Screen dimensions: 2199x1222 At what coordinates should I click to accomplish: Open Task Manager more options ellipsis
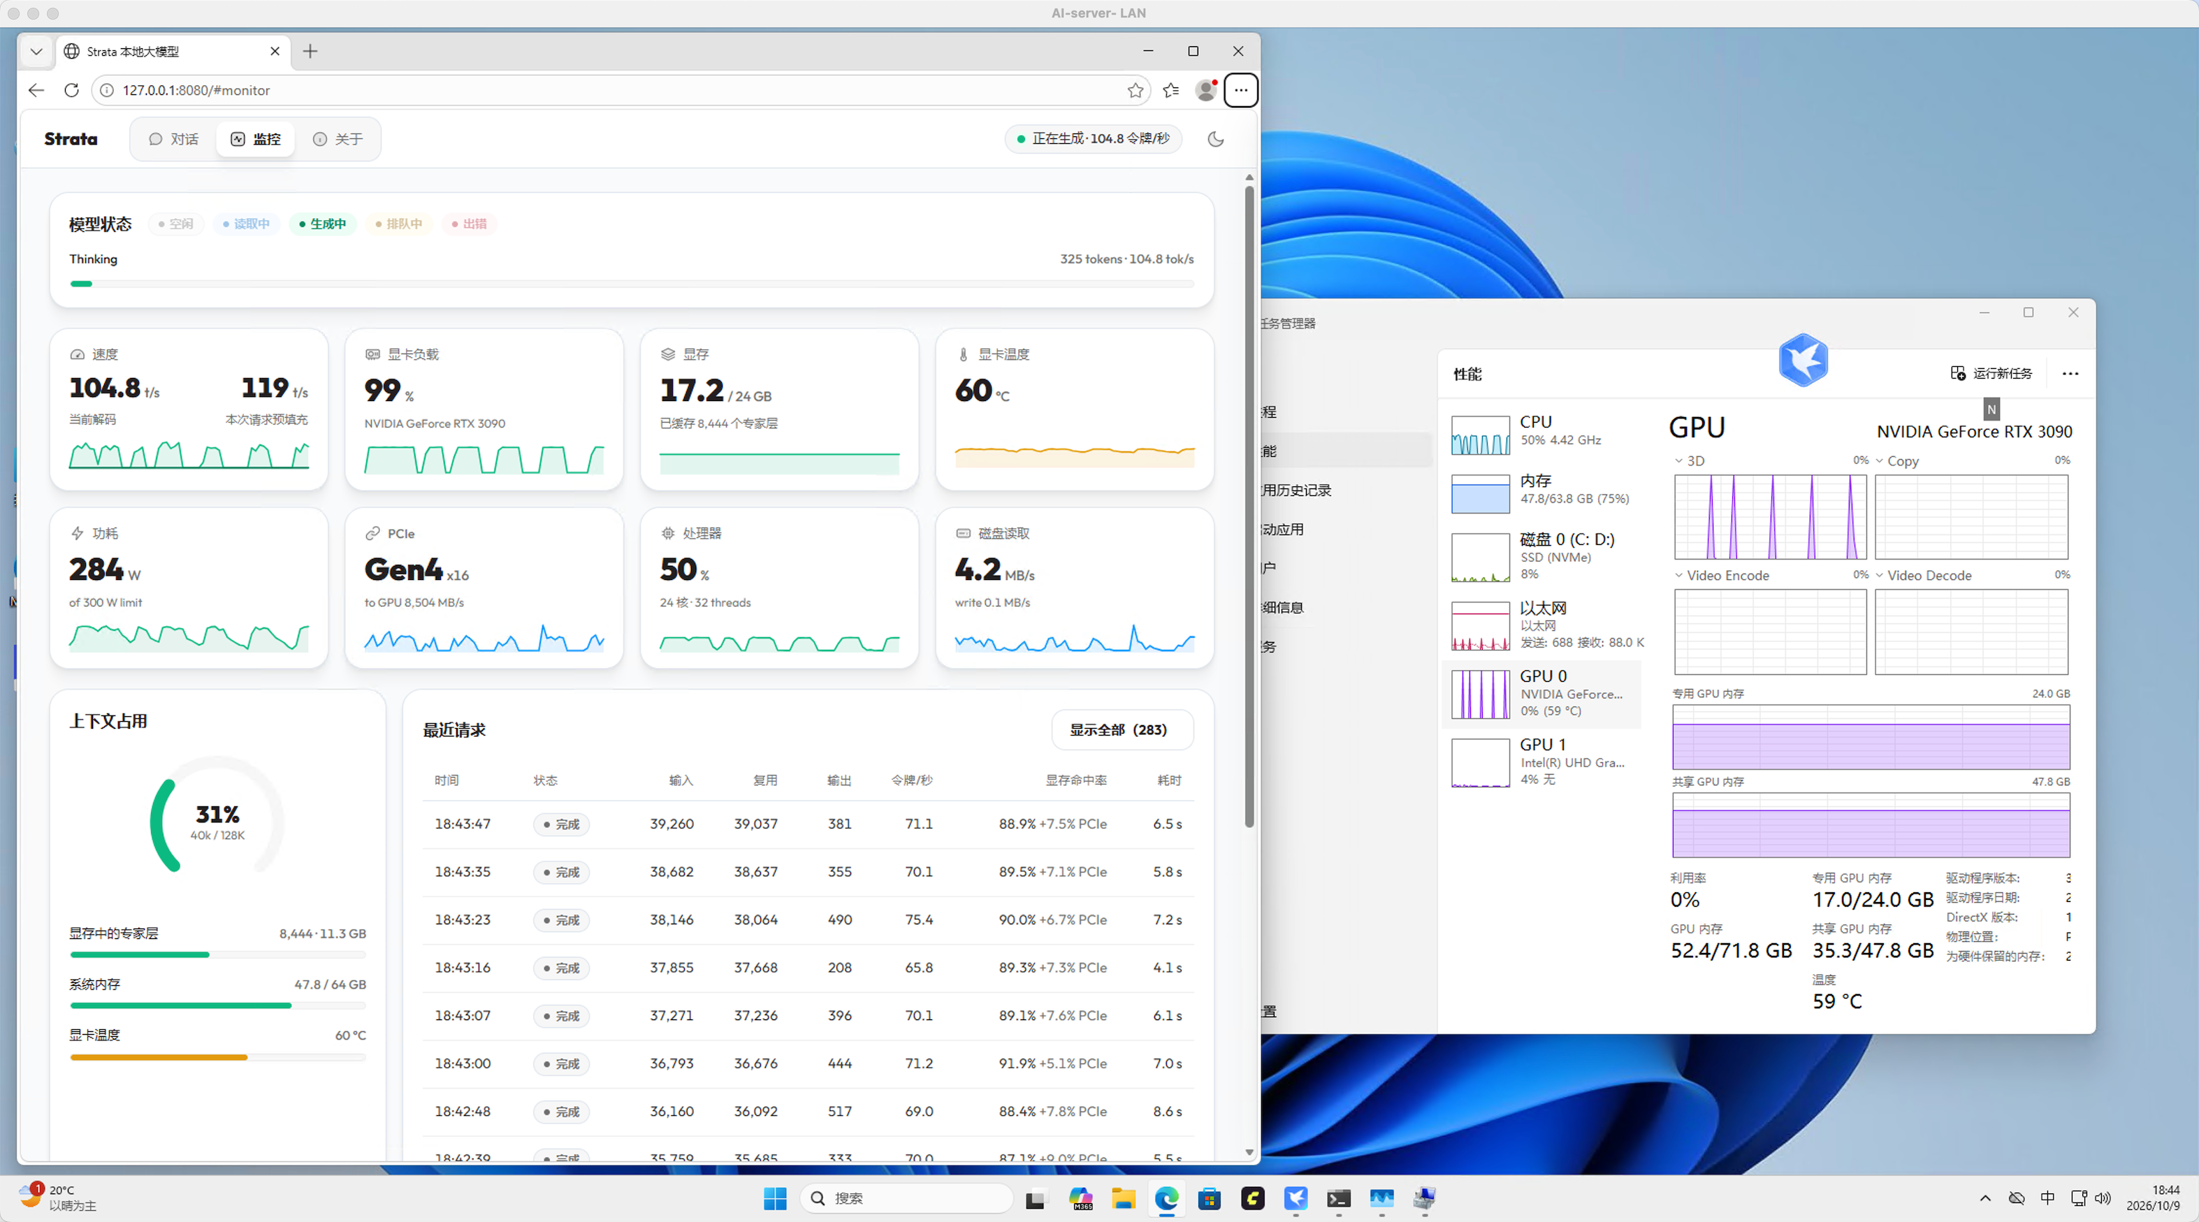2070,374
